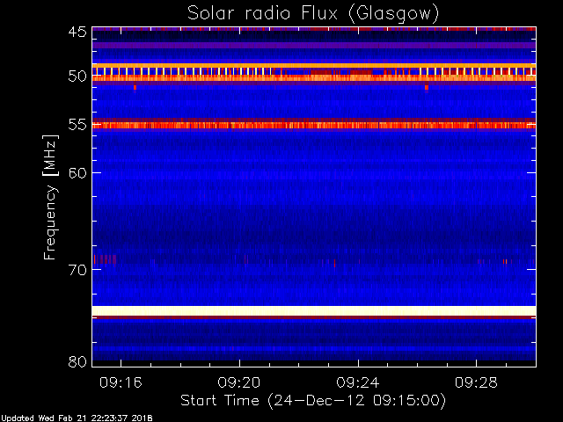Click the plot title 'Solar radio Flux (Glasgow)'

point(313,14)
